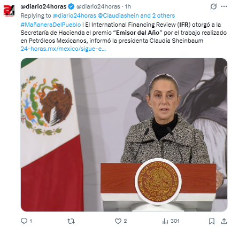This screenshot has width=231, height=227.
Task: Click the blue verified badge
Action: coord(71,6)
